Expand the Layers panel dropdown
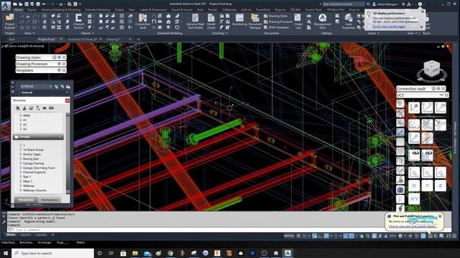Screen dimensions: 460x258 [x=374, y=34]
